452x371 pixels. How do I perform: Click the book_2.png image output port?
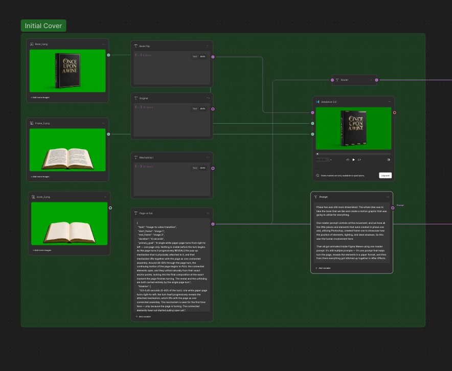coord(110,208)
